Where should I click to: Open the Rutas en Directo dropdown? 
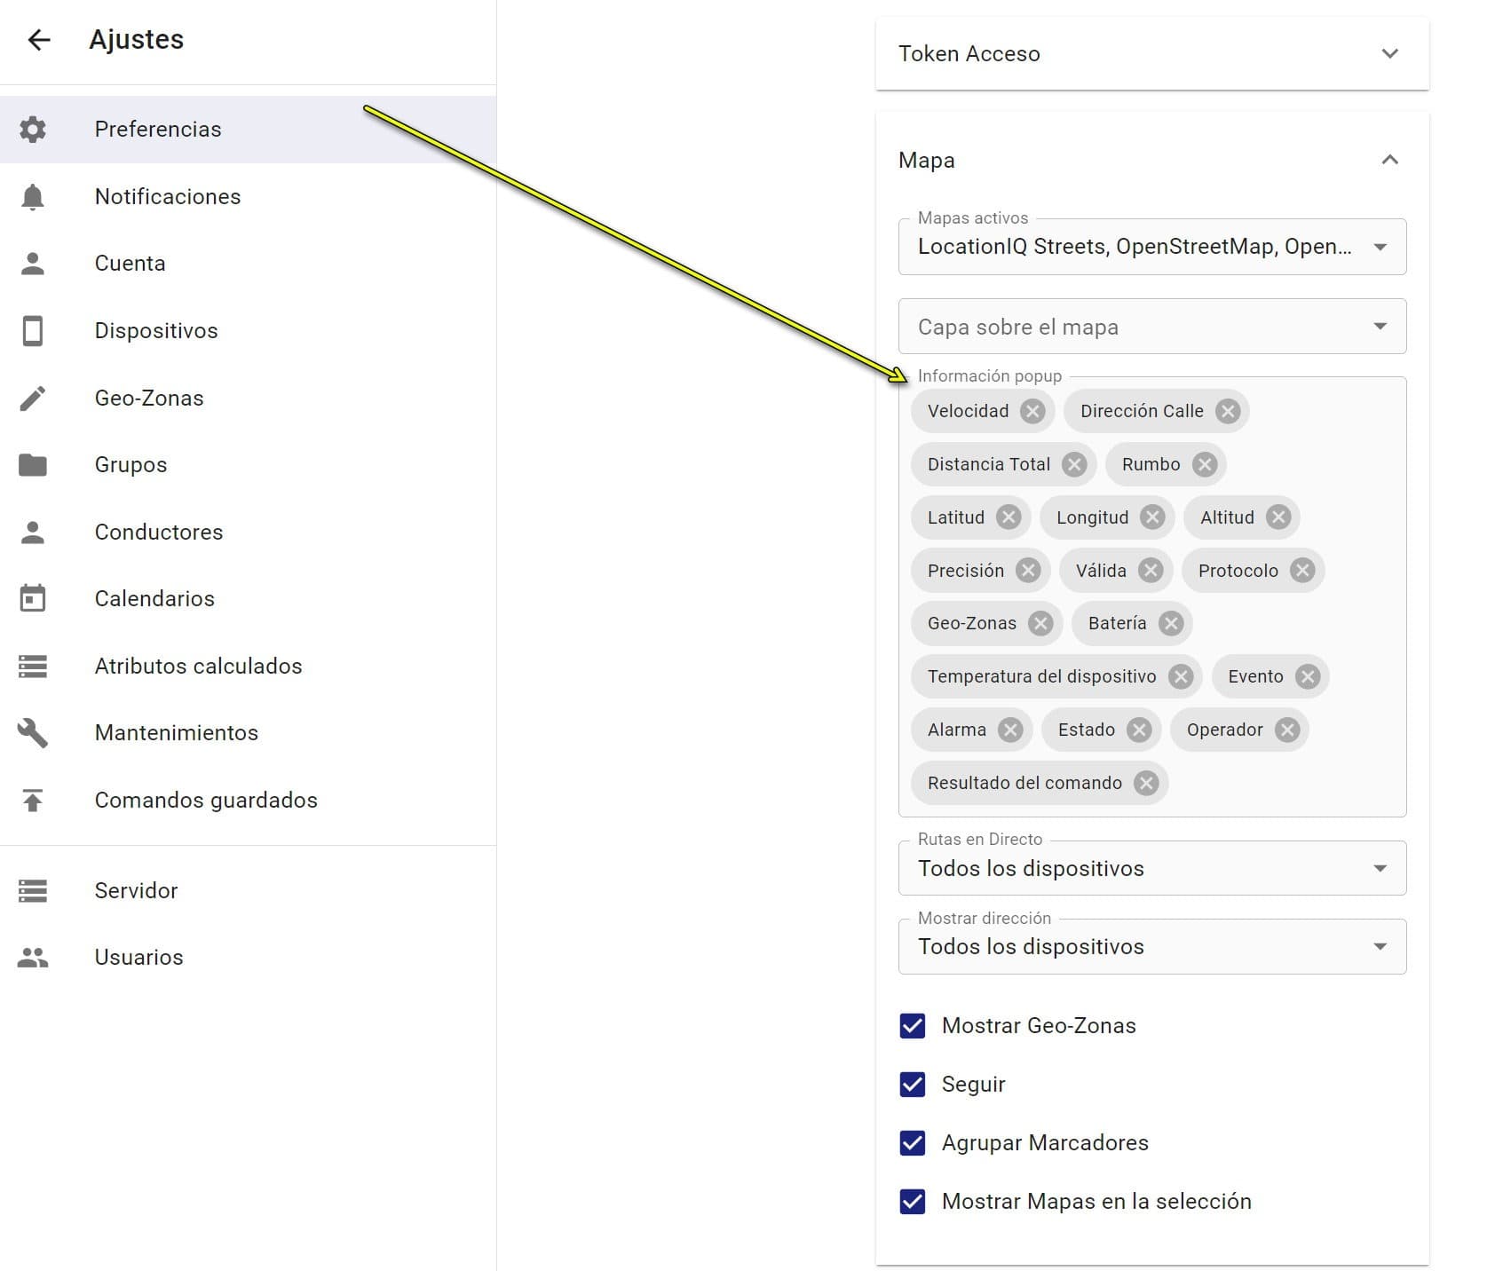[x=1151, y=868]
